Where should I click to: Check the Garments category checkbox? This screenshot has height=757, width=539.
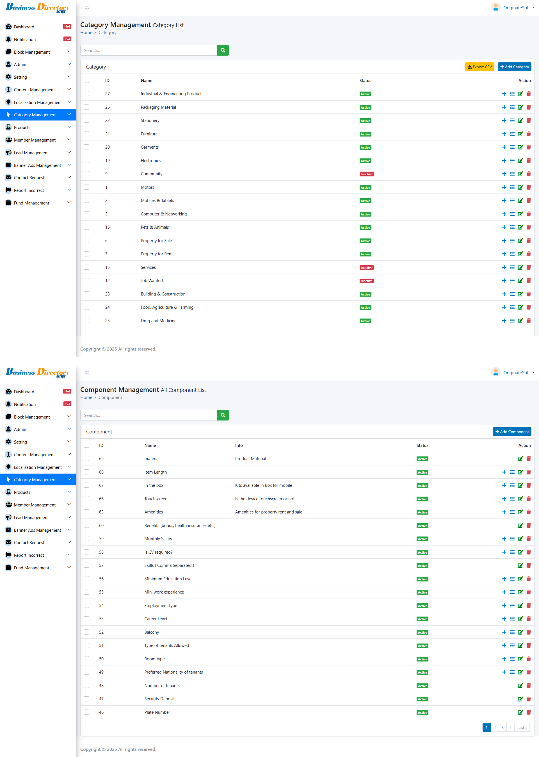87,147
